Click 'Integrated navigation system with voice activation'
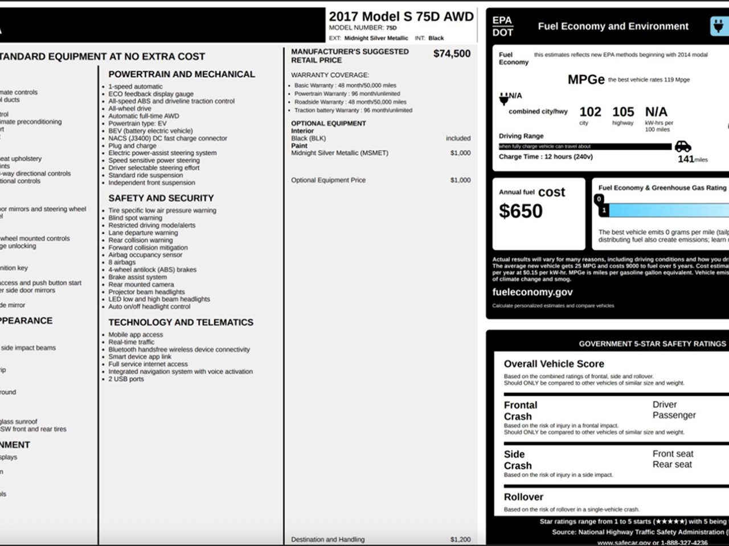The image size is (729, 546). [181, 371]
